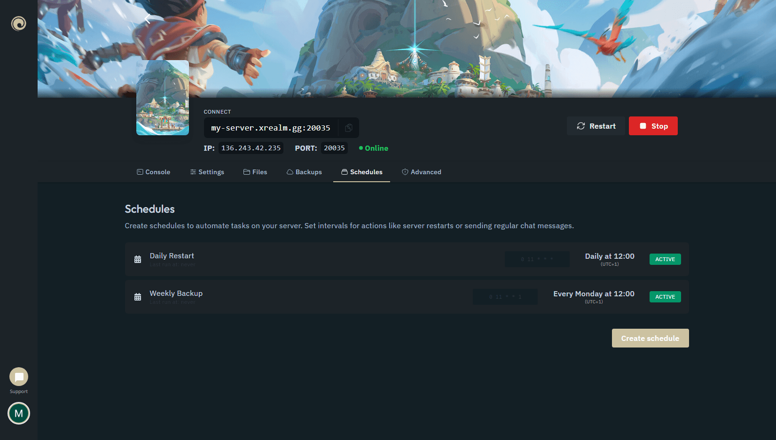This screenshot has width=776, height=440.
Task: Click the back arrow on banner
Action: click(x=147, y=19)
